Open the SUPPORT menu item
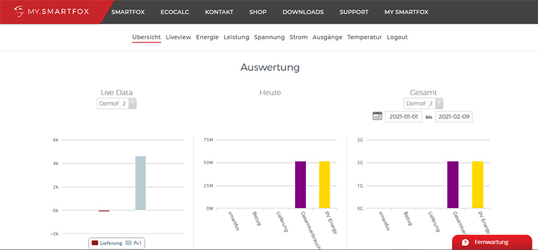This screenshot has width=538, height=250. (x=354, y=12)
